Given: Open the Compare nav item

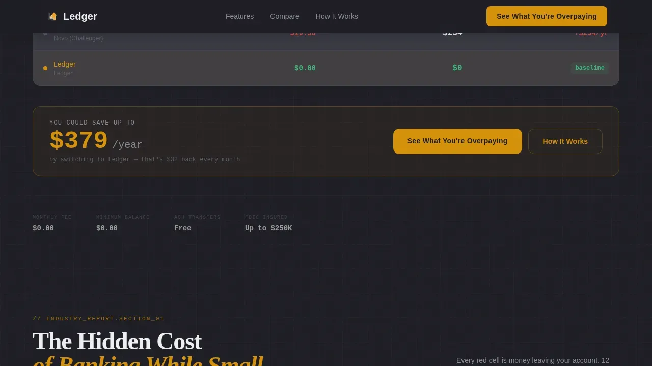Looking at the screenshot, I should point(285,16).
